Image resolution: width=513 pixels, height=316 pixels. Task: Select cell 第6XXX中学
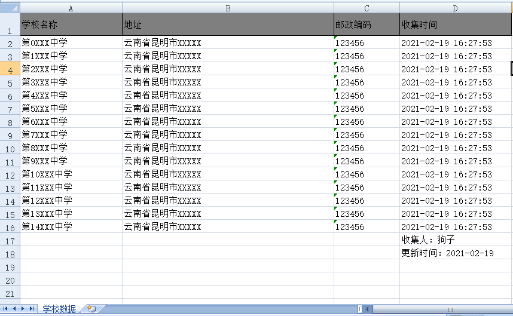[71, 121]
